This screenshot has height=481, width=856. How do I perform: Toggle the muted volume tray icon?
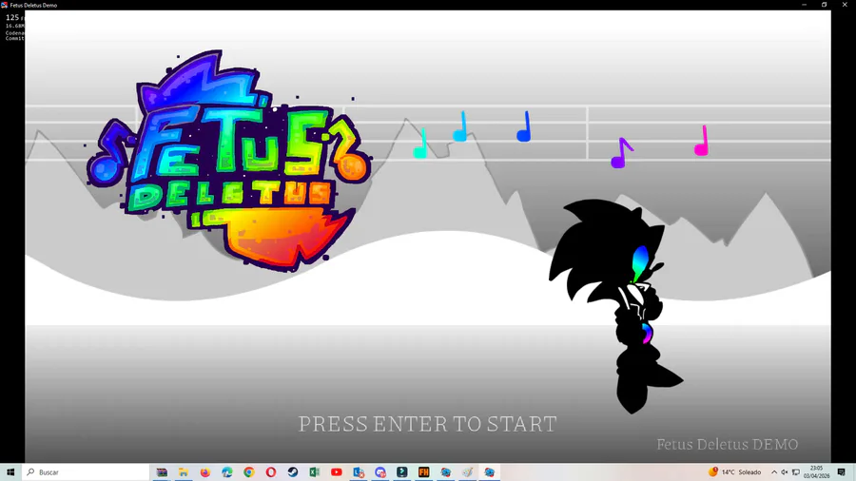[x=785, y=472]
